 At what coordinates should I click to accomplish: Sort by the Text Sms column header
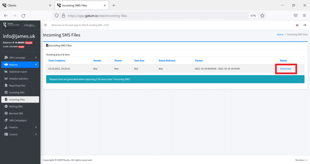click(139, 61)
